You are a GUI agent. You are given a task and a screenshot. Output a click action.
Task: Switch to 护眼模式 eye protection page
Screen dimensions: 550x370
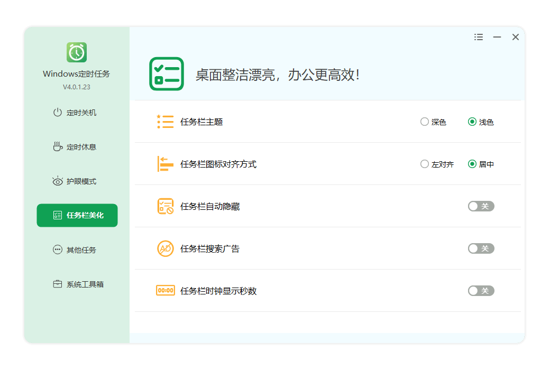[75, 181]
